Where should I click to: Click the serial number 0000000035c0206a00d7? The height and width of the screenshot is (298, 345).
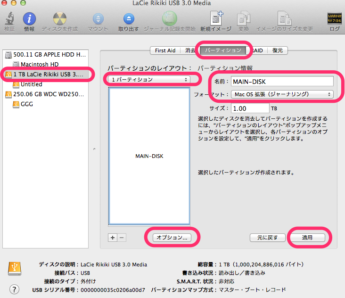(113, 290)
